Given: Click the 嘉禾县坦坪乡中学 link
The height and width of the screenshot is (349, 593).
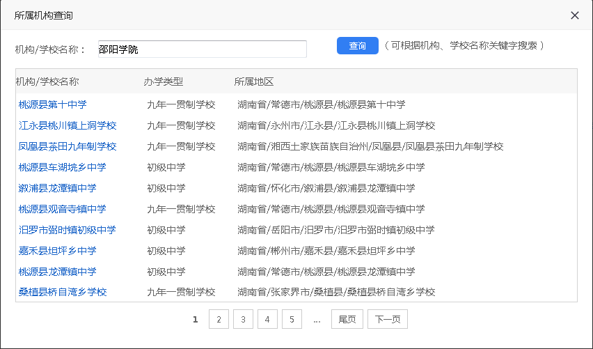Looking at the screenshot, I should [x=57, y=251].
